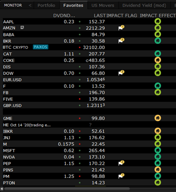Click the M dividend value 0.1575
The height and width of the screenshot is (192, 176).
point(66,144)
